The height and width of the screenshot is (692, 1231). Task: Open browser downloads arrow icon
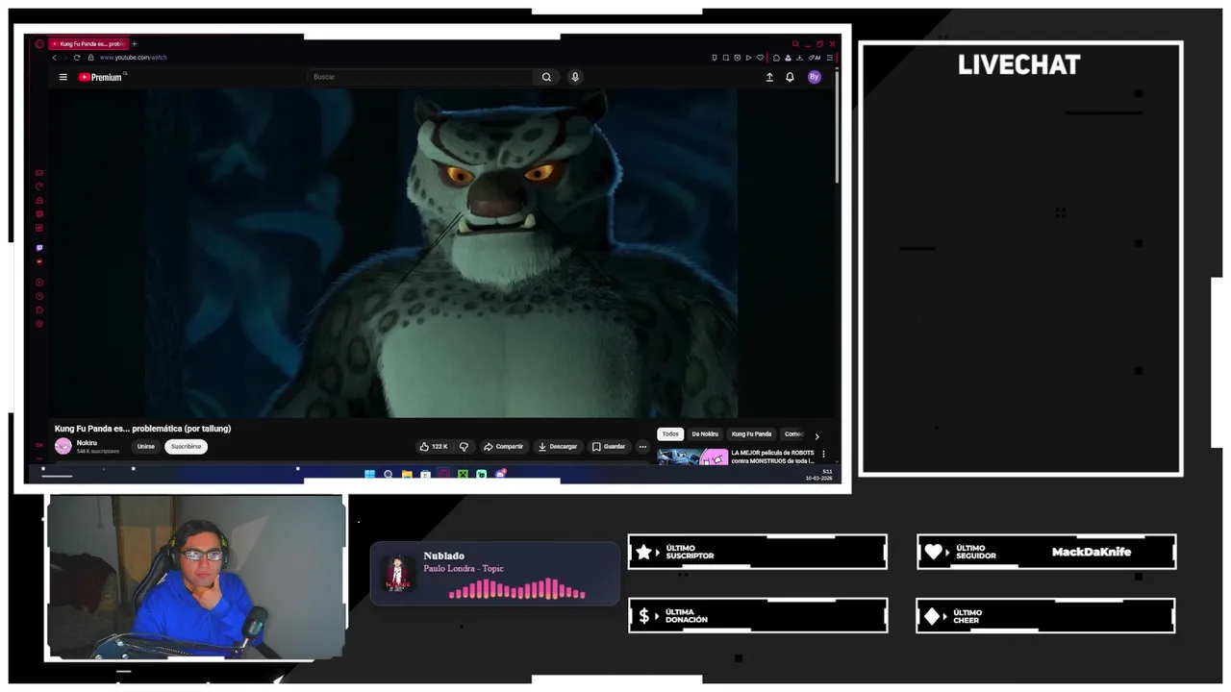click(x=799, y=58)
